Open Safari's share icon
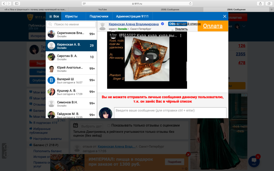274x171 pixels. 260,3
